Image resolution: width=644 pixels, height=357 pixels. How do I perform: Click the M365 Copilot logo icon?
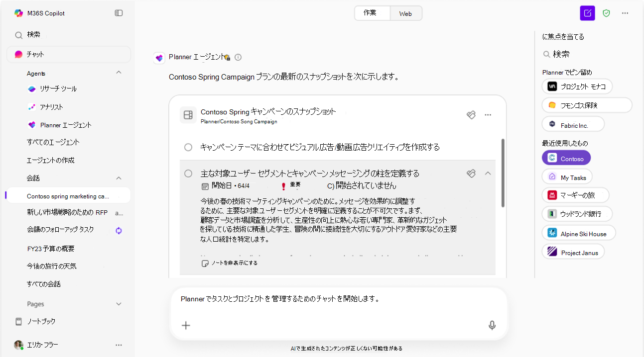pos(18,13)
